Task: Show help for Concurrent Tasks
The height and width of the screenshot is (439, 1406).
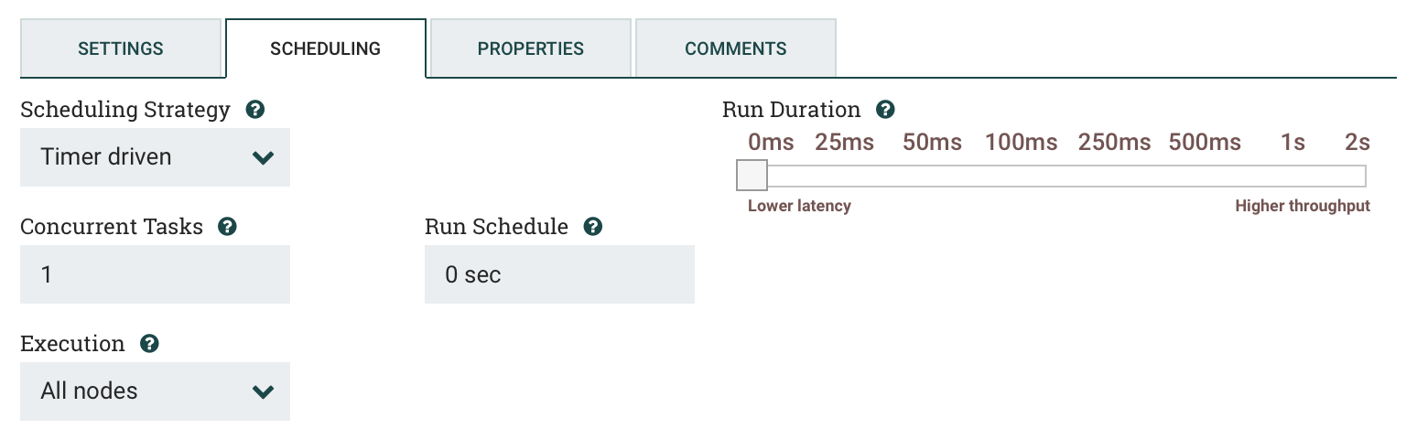Action: [228, 227]
